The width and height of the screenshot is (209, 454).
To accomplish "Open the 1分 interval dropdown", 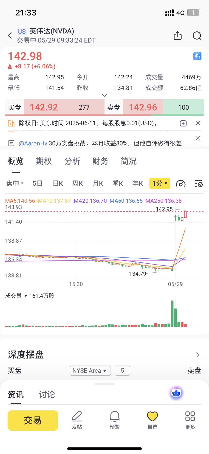I will [160, 183].
